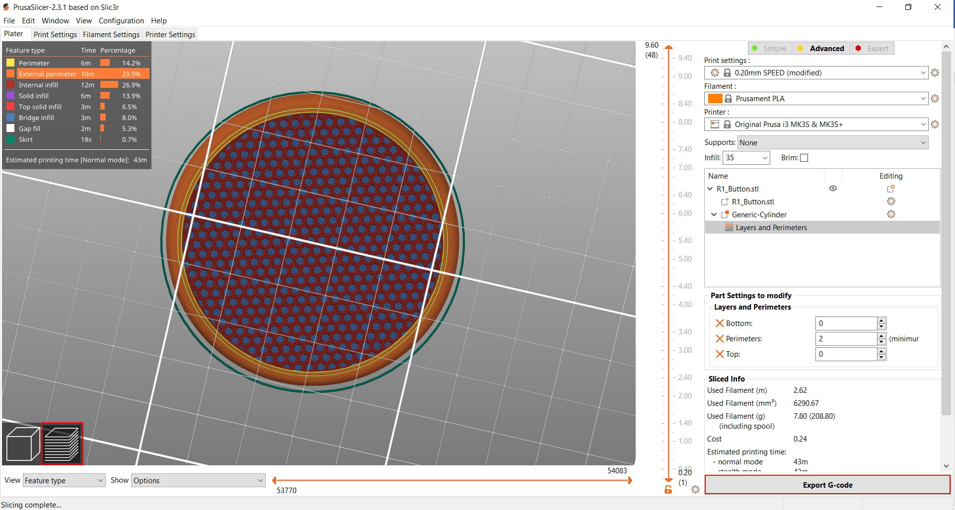Click the Layers and Perimeters row
The image size is (955, 510).
coord(822,228)
